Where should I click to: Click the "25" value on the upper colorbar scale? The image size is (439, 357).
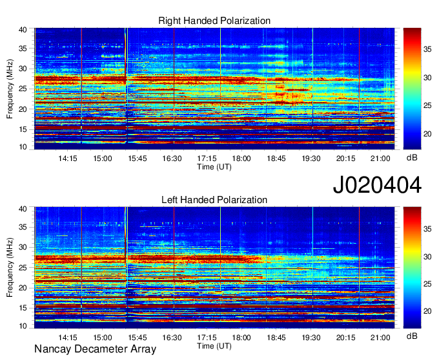coord(427,105)
